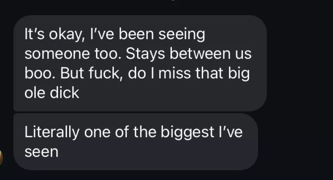Select the "Literally one of the biggest" message
333x180 pixels.
coord(136,141)
